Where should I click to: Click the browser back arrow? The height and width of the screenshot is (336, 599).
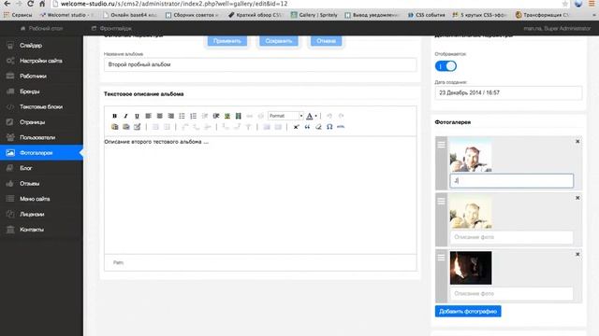pyautogui.click(x=7, y=4)
